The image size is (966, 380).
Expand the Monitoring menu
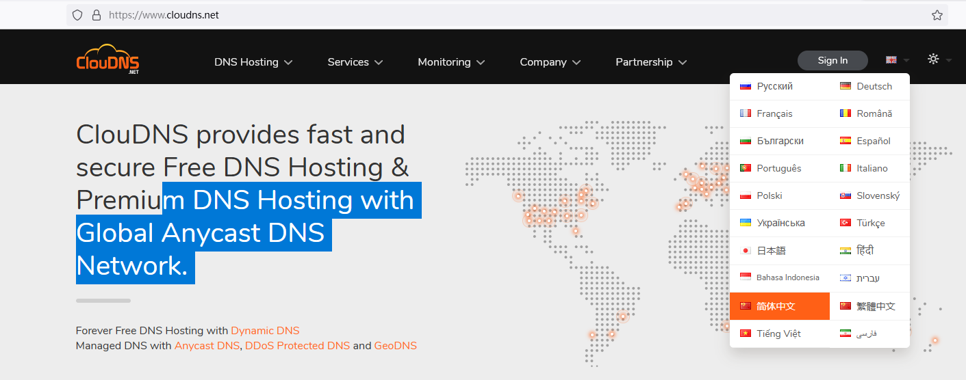point(450,62)
